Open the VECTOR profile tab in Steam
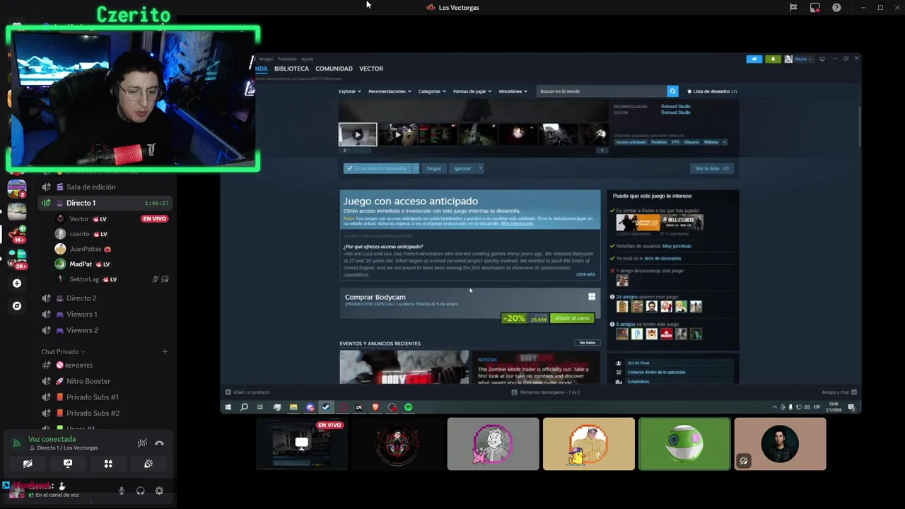Image resolution: width=905 pixels, height=509 pixels. (371, 69)
